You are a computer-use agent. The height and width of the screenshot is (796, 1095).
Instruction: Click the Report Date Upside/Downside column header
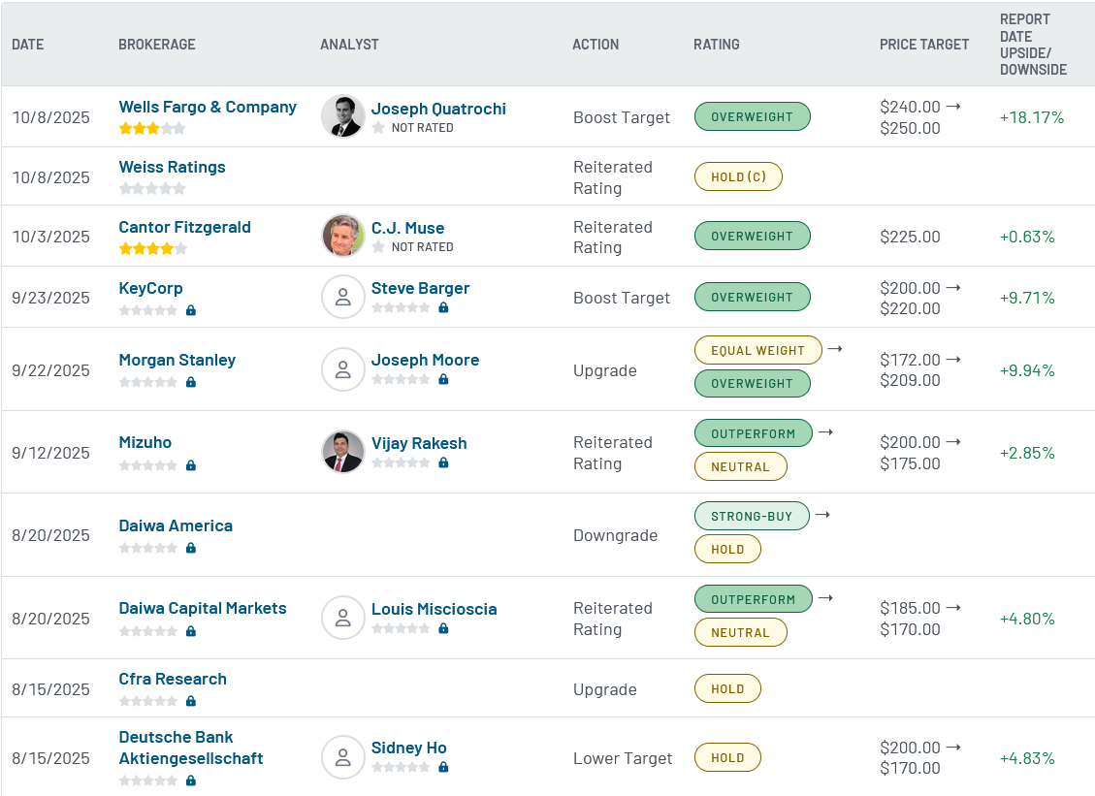tap(1034, 45)
